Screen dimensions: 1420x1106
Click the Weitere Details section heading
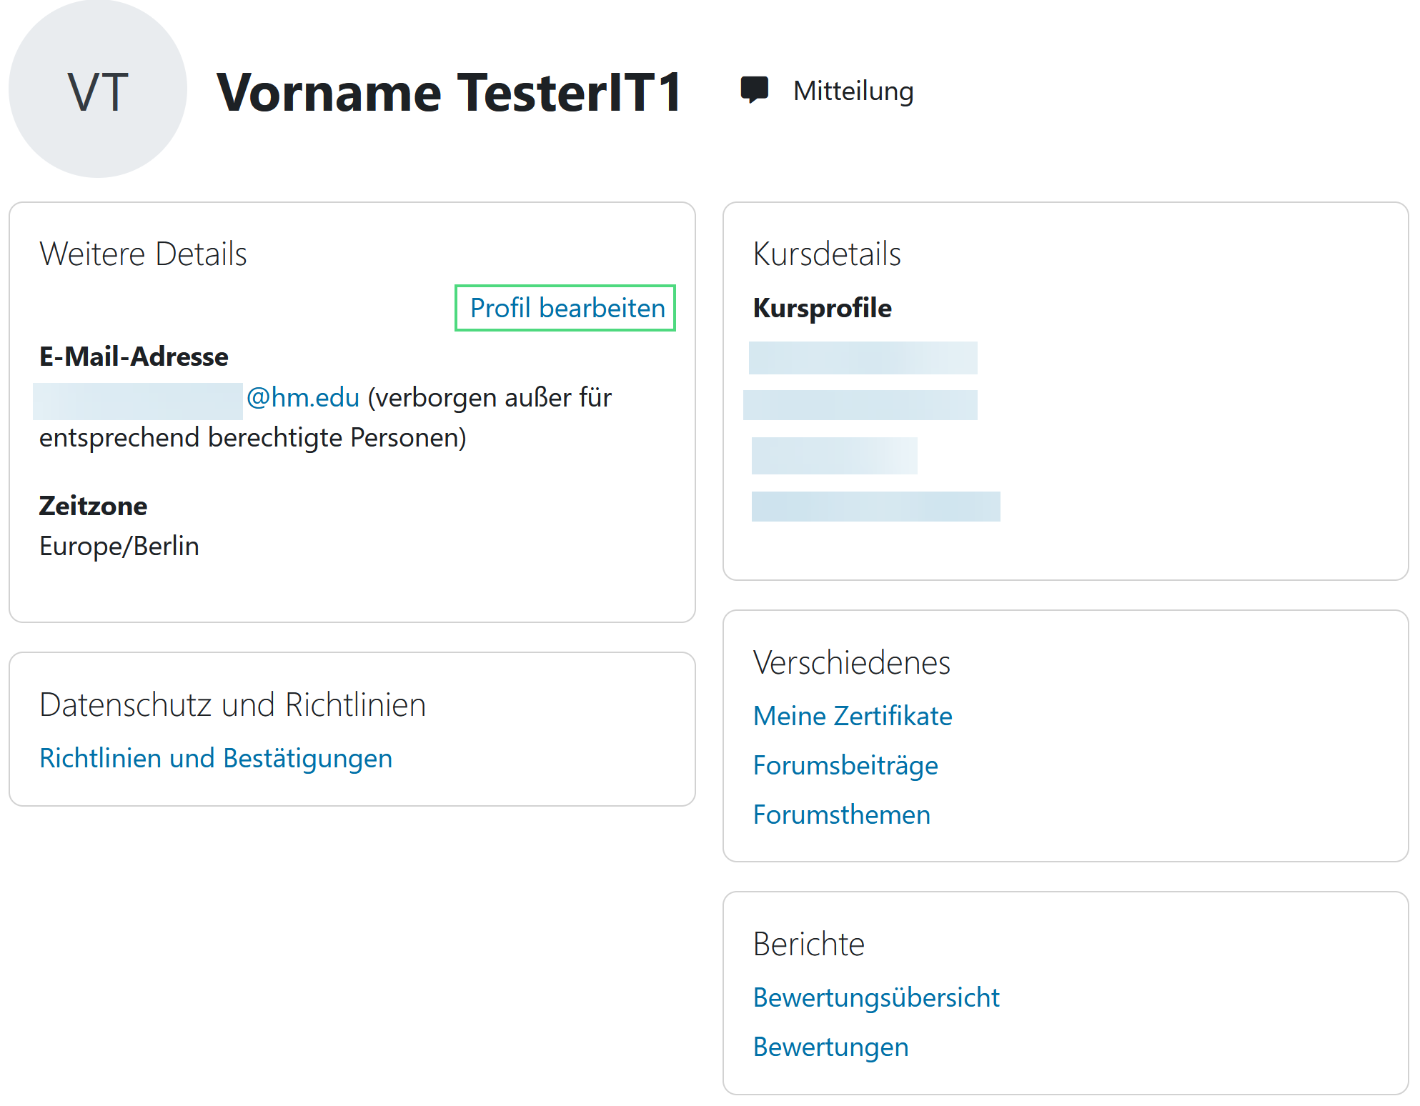click(143, 254)
